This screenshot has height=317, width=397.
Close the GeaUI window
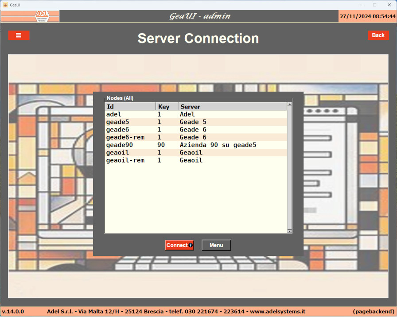389,5
